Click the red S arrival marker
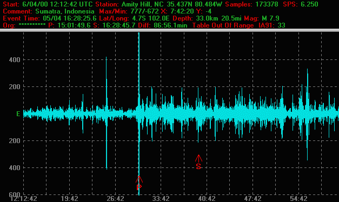339x202 pixels. [x=198, y=162]
